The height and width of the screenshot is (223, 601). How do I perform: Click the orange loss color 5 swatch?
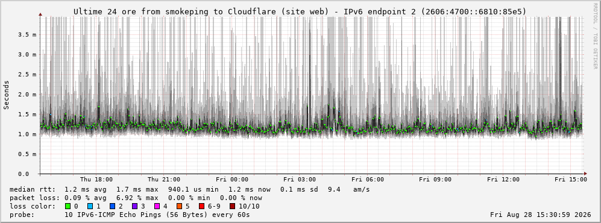[180, 207]
